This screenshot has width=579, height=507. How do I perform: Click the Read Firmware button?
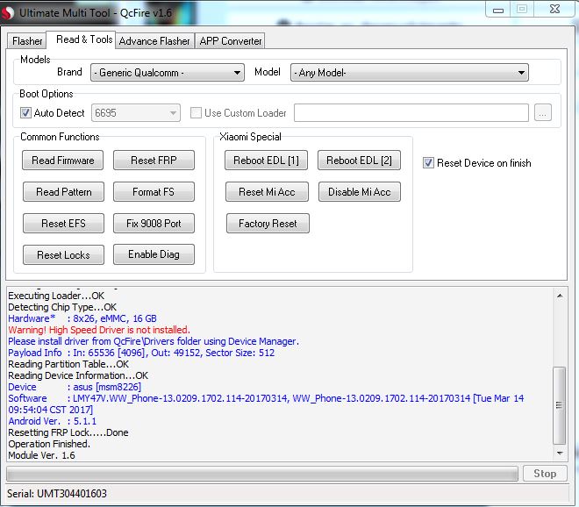[63, 161]
